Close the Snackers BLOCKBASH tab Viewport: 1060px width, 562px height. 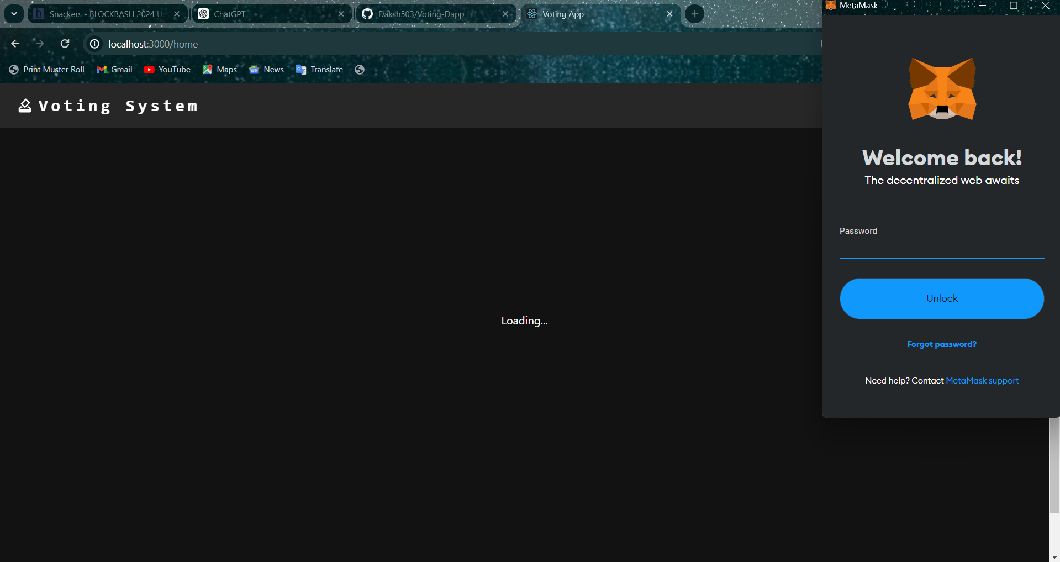point(177,14)
